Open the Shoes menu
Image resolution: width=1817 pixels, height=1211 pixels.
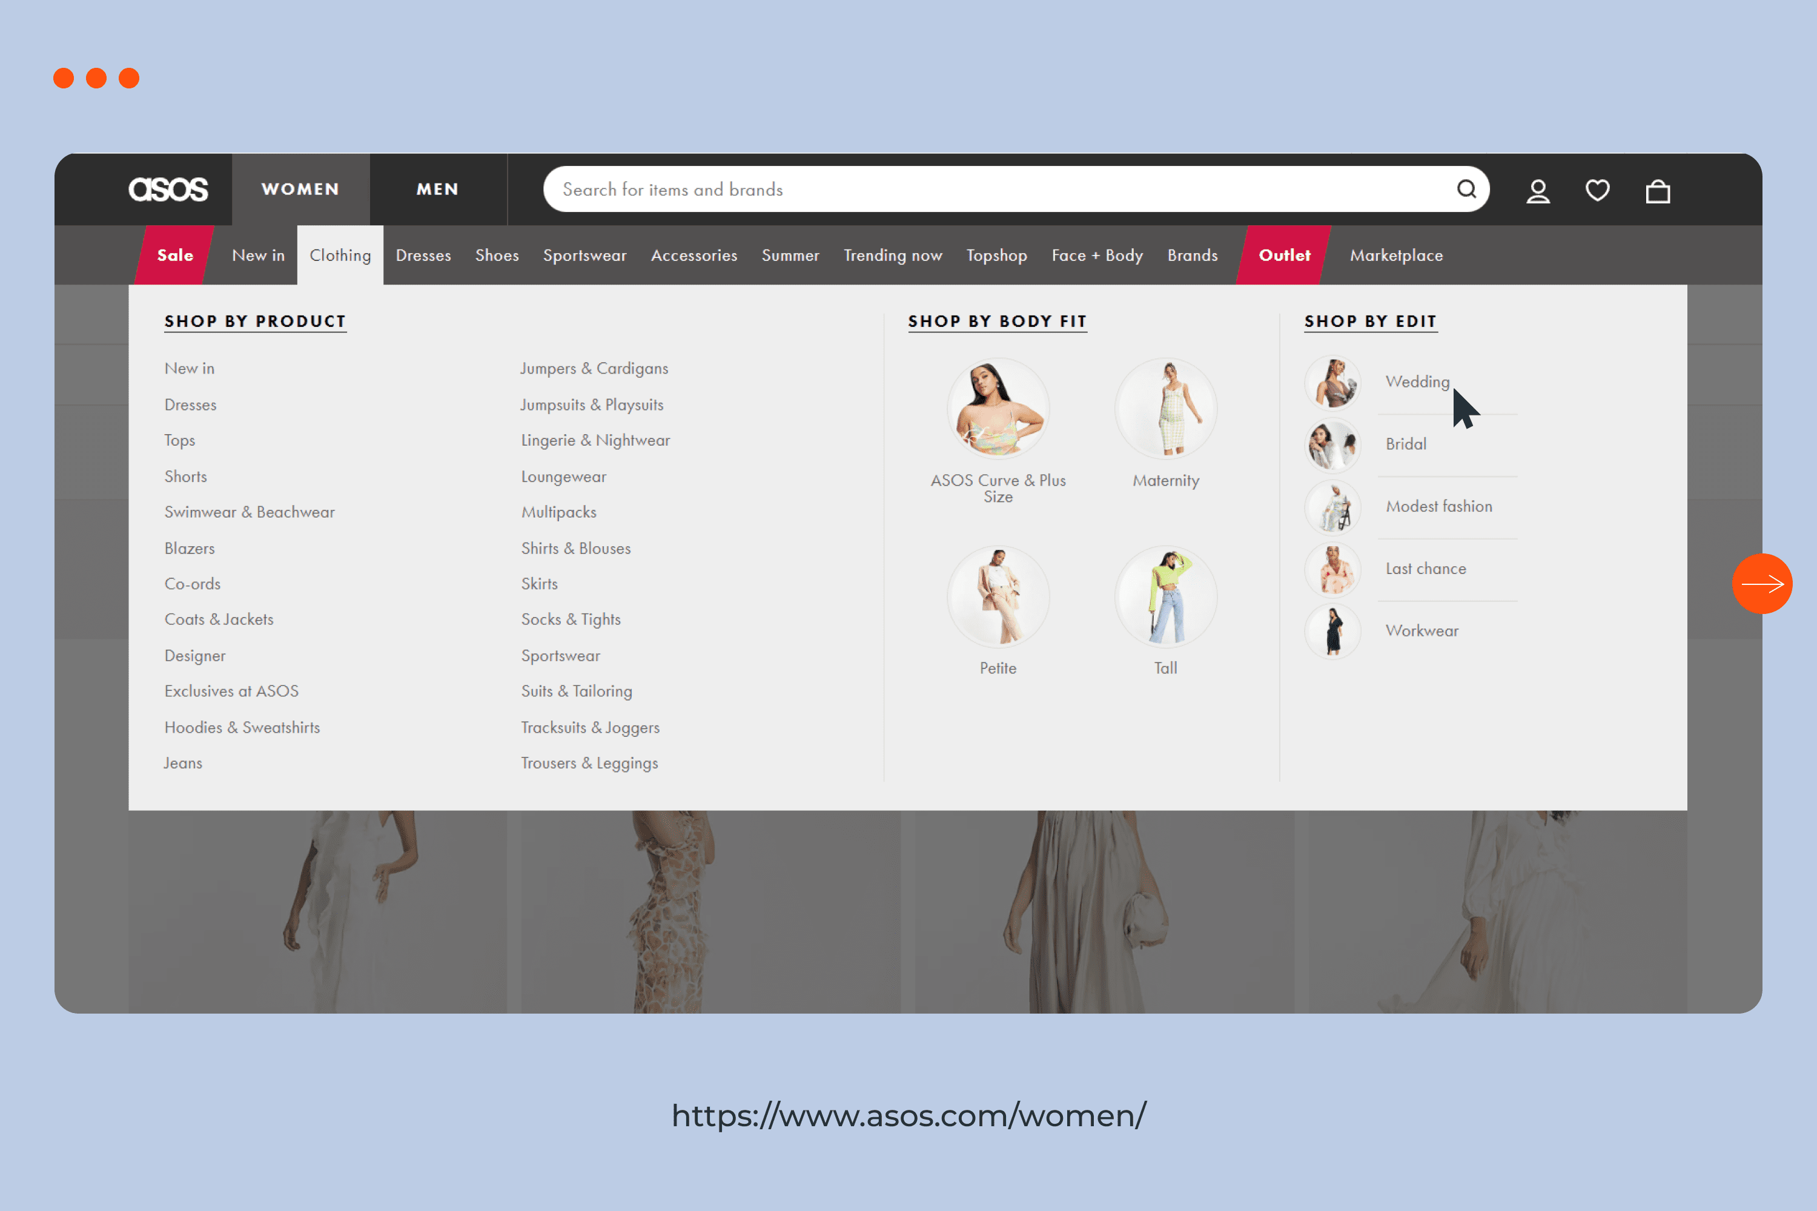(497, 255)
